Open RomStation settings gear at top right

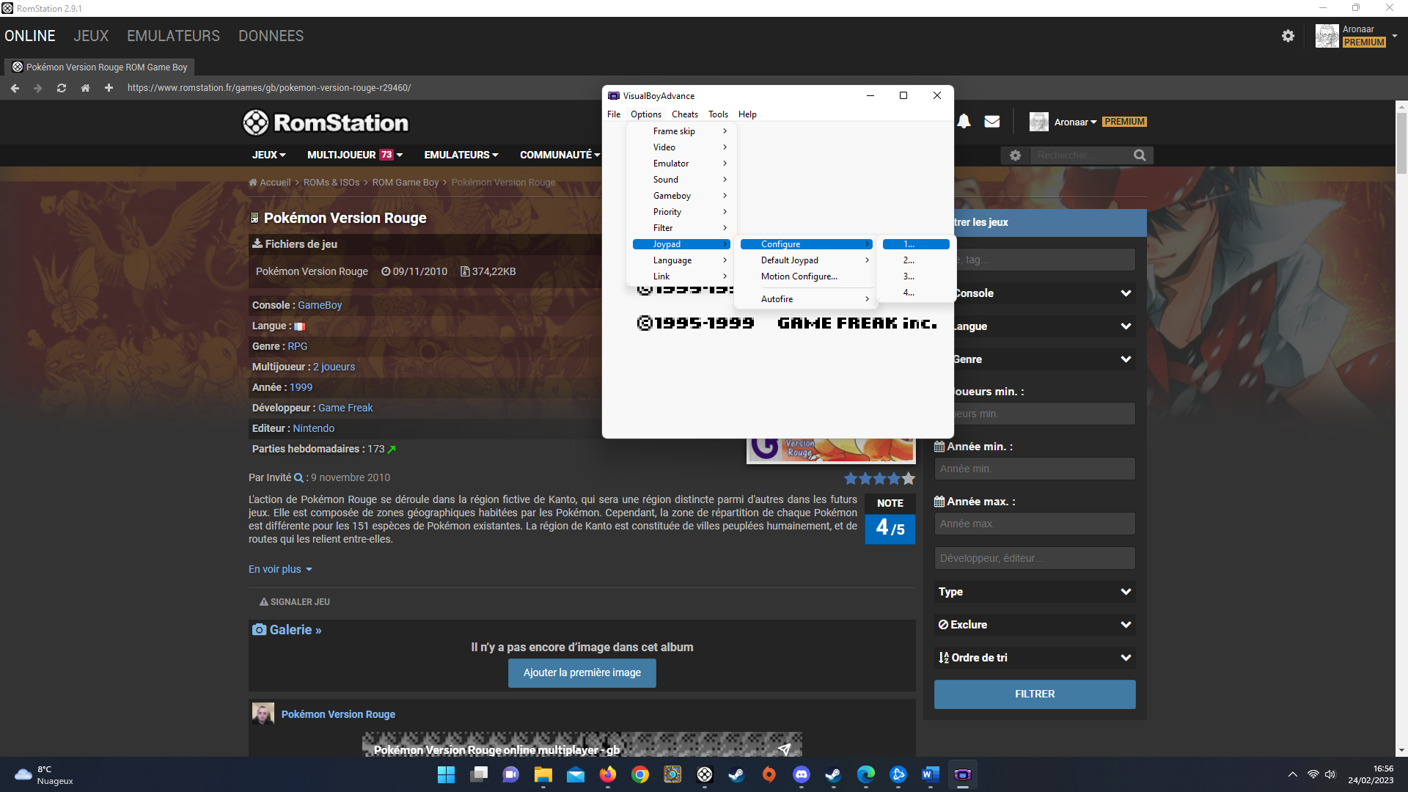tap(1288, 36)
